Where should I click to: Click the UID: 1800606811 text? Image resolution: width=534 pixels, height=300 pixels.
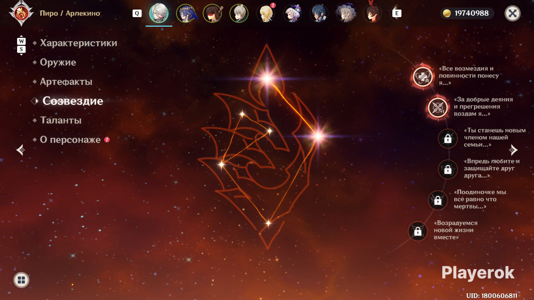[491, 295]
